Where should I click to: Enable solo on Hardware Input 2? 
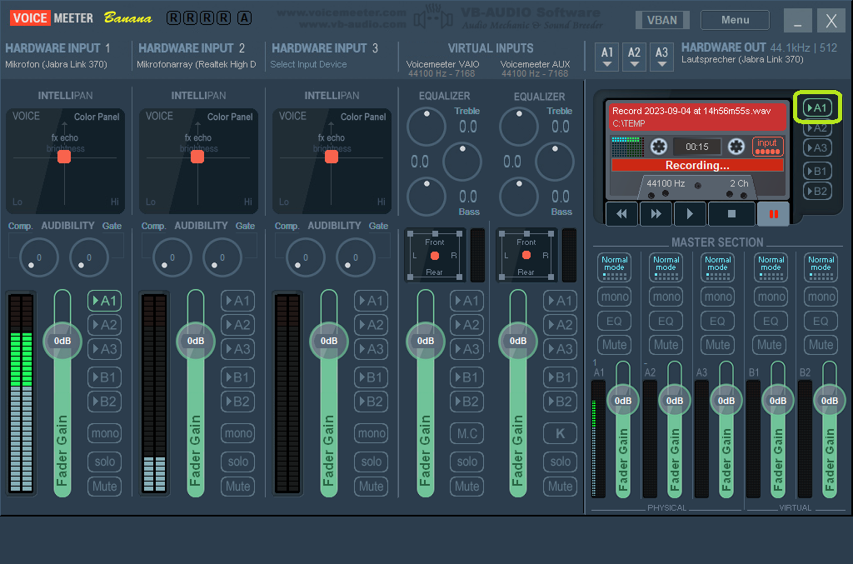coord(238,461)
